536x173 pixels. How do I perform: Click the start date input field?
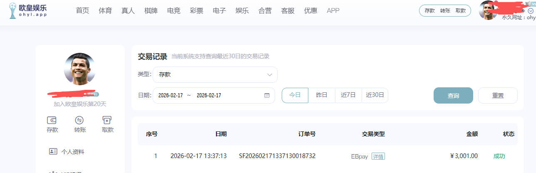(x=171, y=95)
